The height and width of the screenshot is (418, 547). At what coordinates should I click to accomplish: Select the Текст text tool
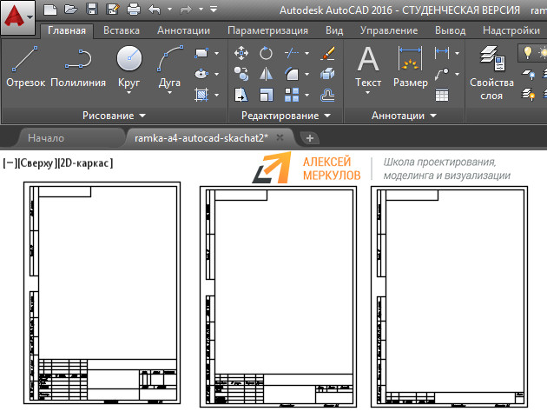point(368,67)
